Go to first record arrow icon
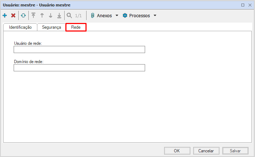Viewport: 255px width, 157px height. [33, 15]
